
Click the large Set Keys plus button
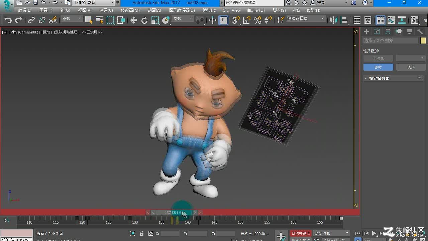pyautogui.click(x=281, y=236)
